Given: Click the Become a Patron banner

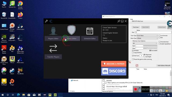Looking at the screenshot, I should point(114,64).
